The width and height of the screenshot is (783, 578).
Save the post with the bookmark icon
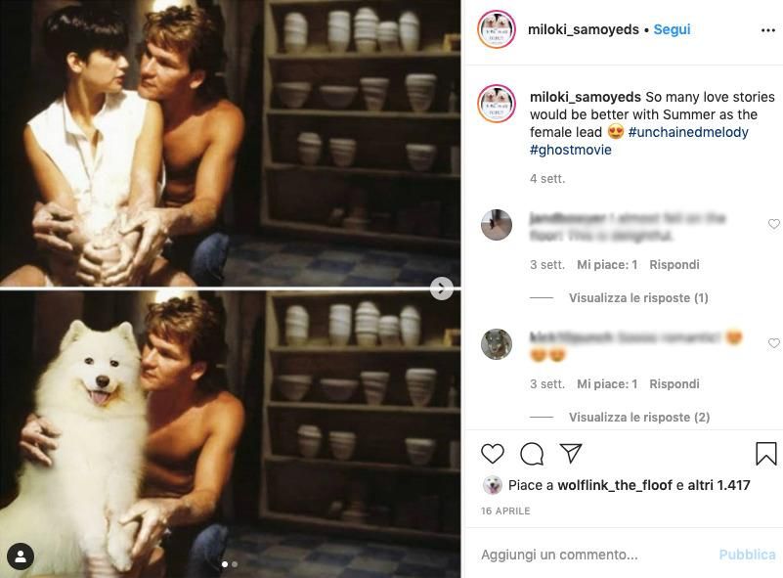coord(766,454)
